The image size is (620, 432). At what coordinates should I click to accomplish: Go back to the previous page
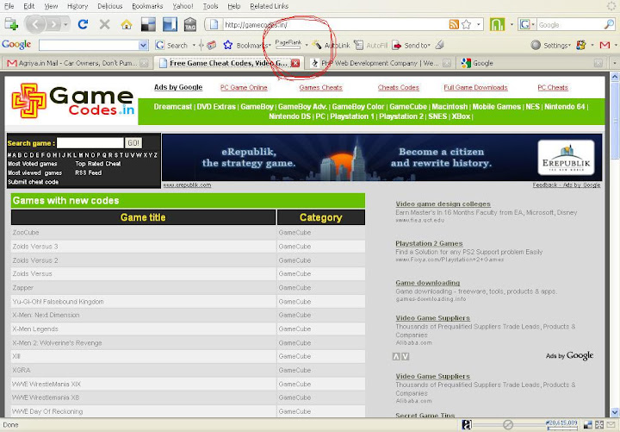[x=34, y=24]
